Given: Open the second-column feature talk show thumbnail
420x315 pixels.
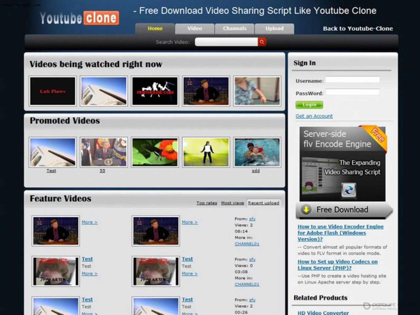Looking at the screenshot, I should pos(156,231).
